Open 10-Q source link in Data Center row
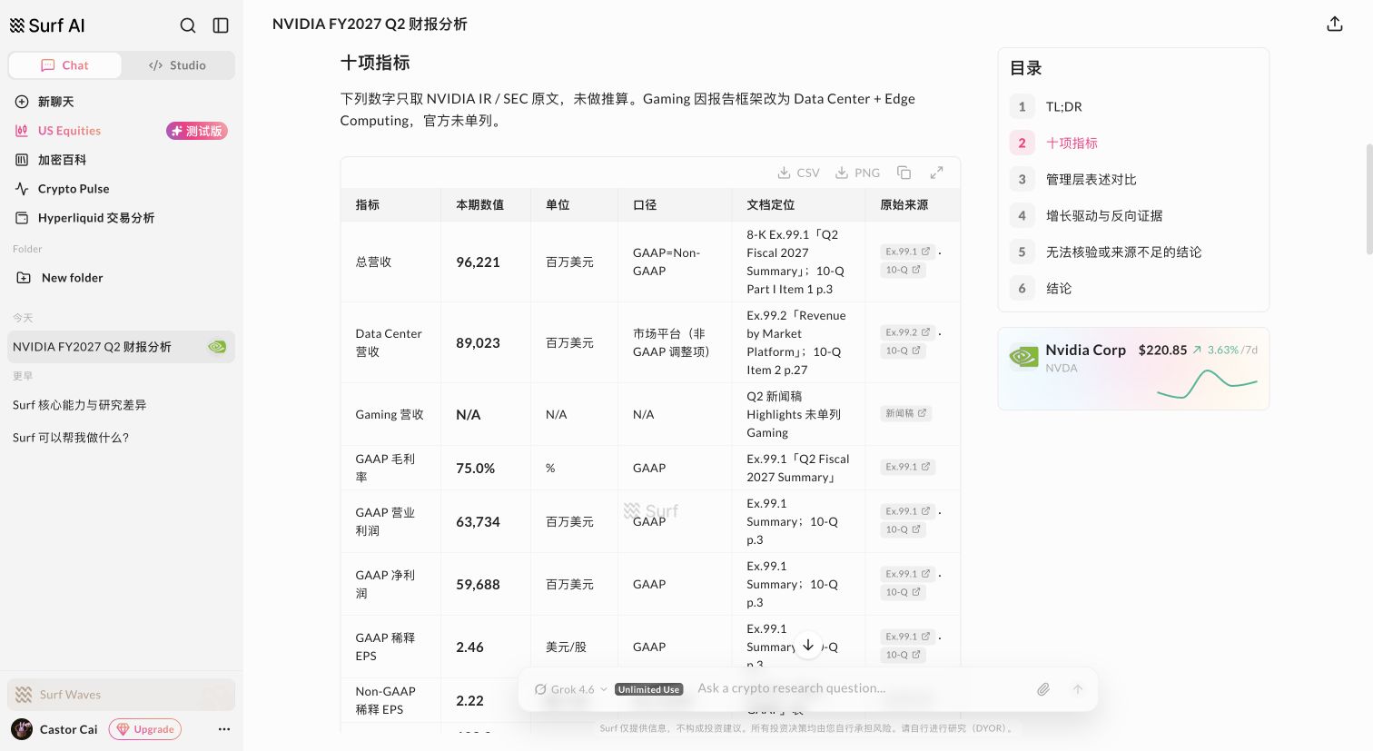Viewport: 1373px width, 751px height. (903, 351)
